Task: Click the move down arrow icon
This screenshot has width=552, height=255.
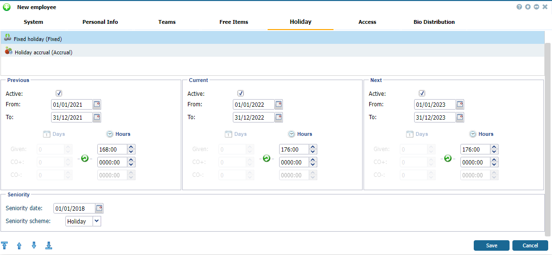Action: [34, 246]
